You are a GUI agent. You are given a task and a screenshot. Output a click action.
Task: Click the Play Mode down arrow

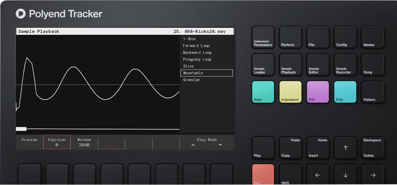coord(220,145)
